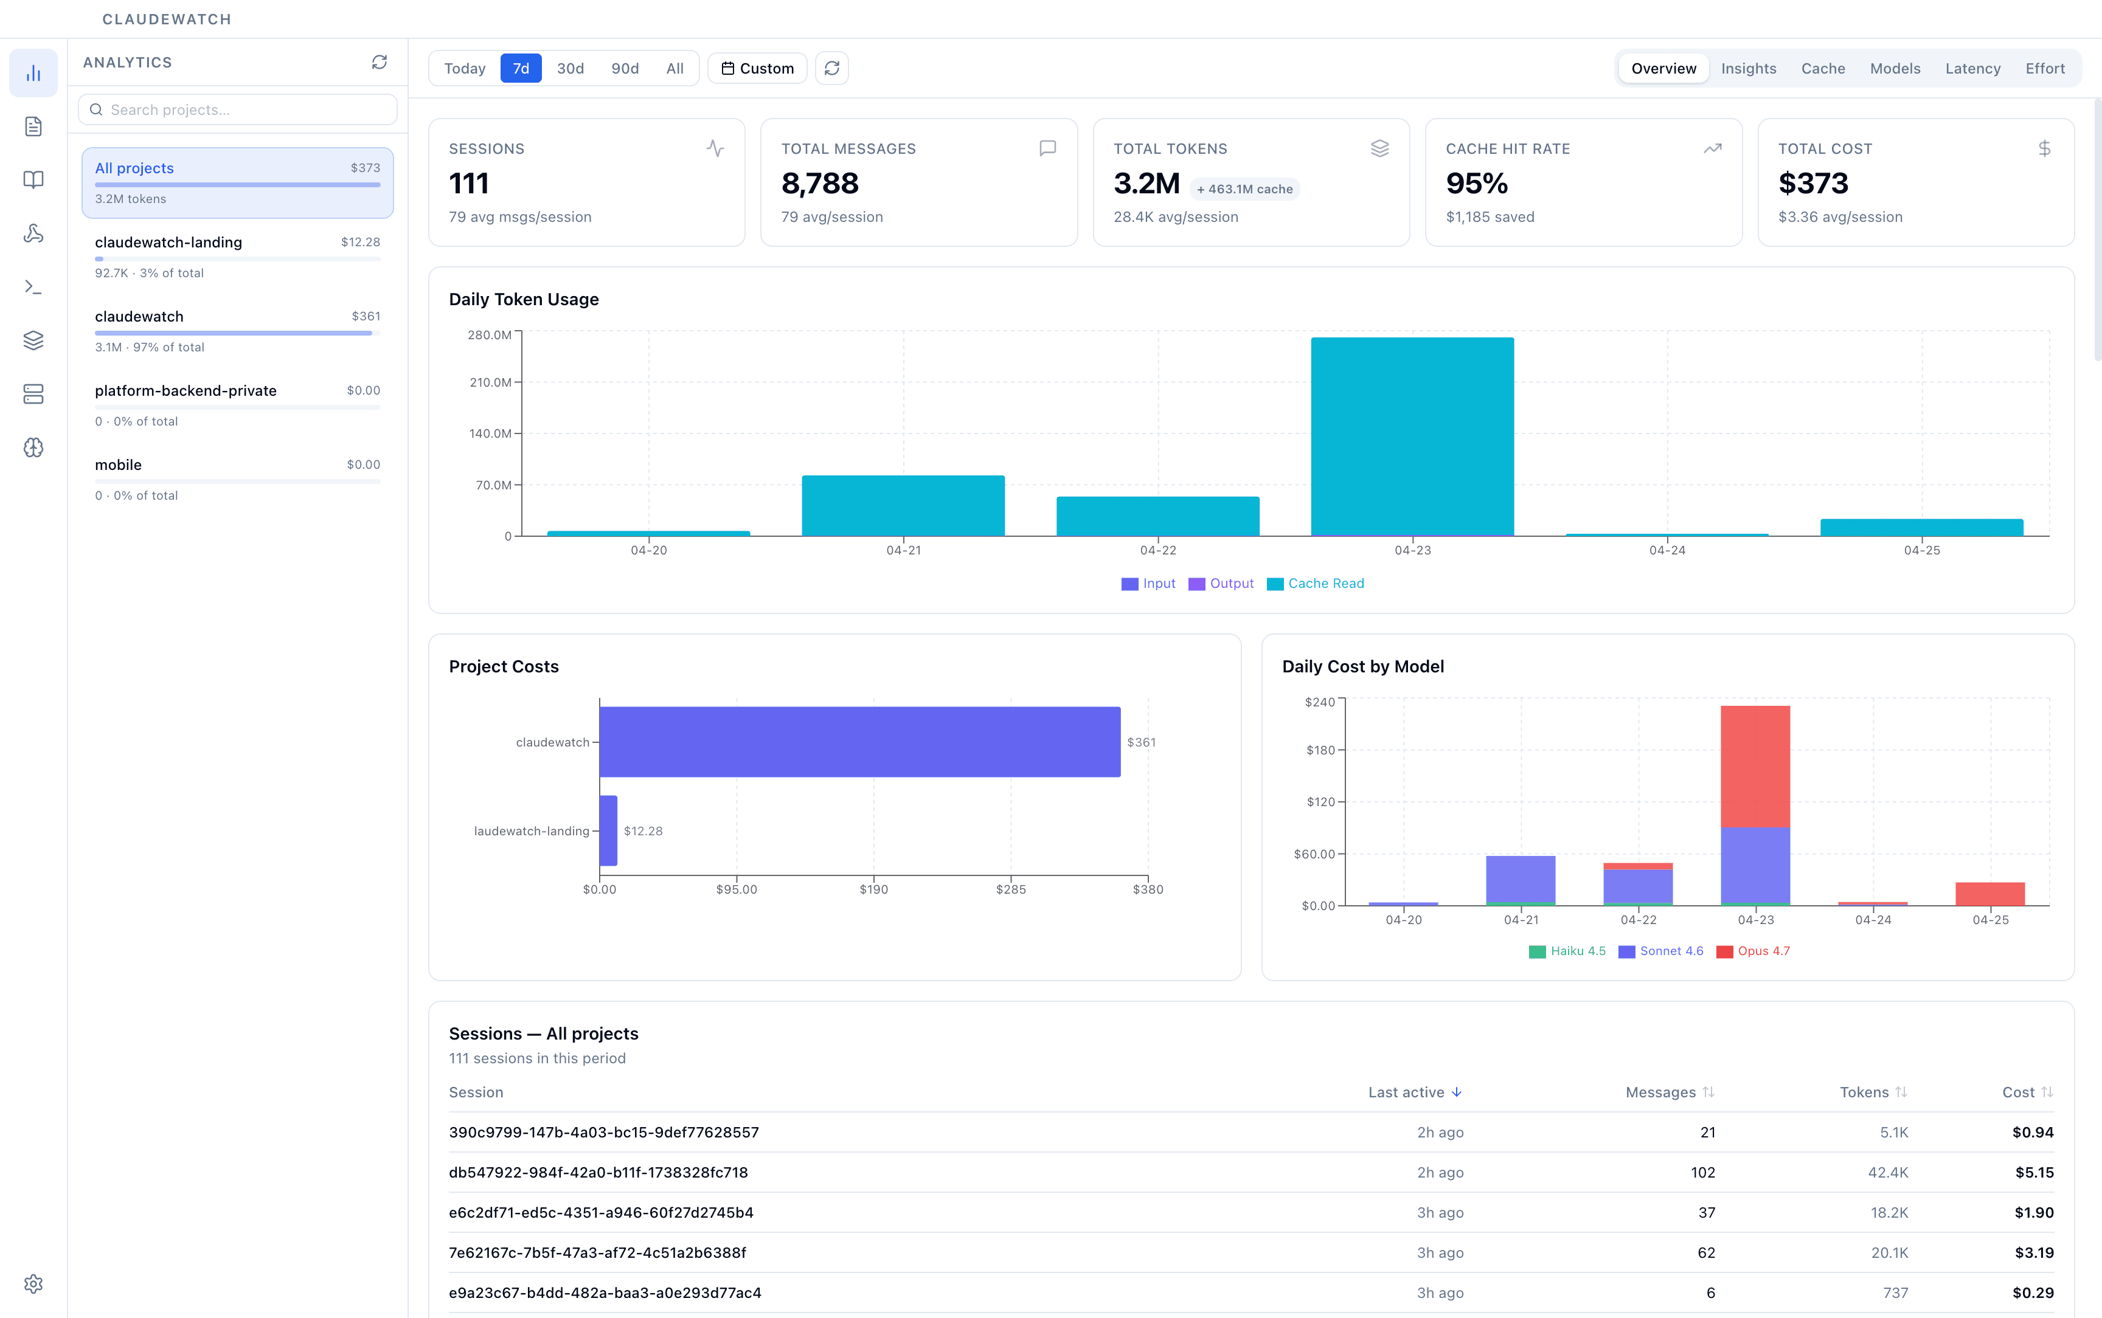The width and height of the screenshot is (2102, 1318).
Task: Switch to the Latency tab
Action: coord(1972,68)
